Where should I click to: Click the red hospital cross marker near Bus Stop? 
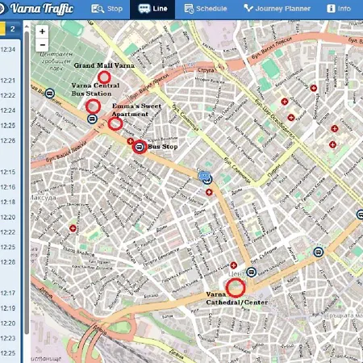(131, 141)
